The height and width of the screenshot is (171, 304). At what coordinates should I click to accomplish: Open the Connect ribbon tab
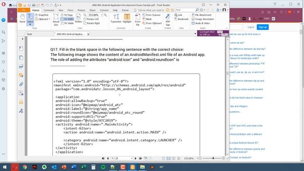[x=104, y=10]
